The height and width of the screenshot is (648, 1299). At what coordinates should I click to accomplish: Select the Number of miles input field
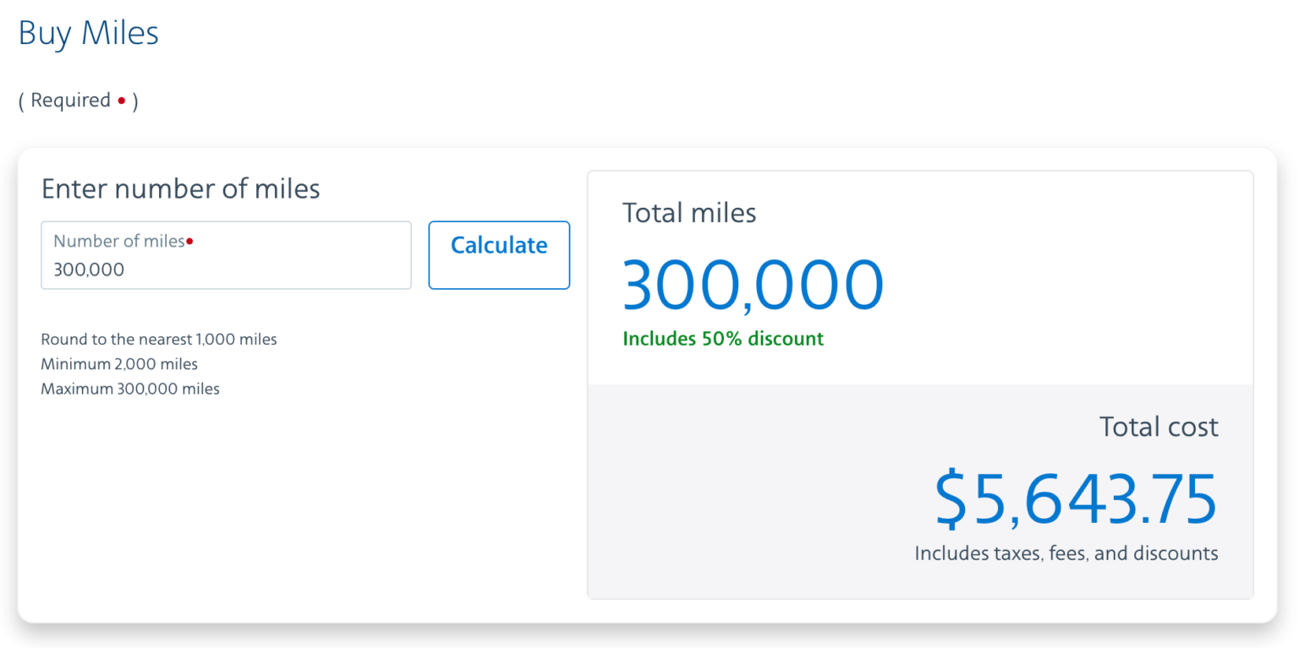[x=226, y=254]
